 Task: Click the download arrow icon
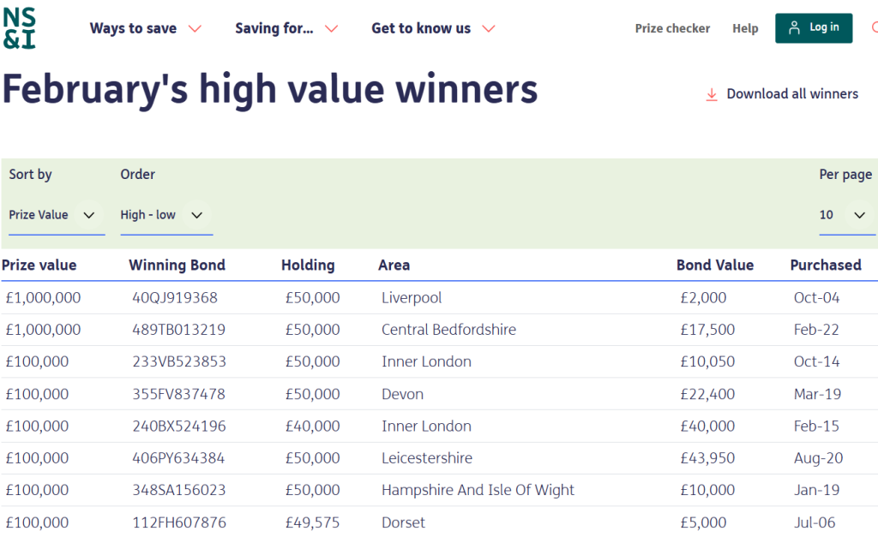tap(711, 94)
